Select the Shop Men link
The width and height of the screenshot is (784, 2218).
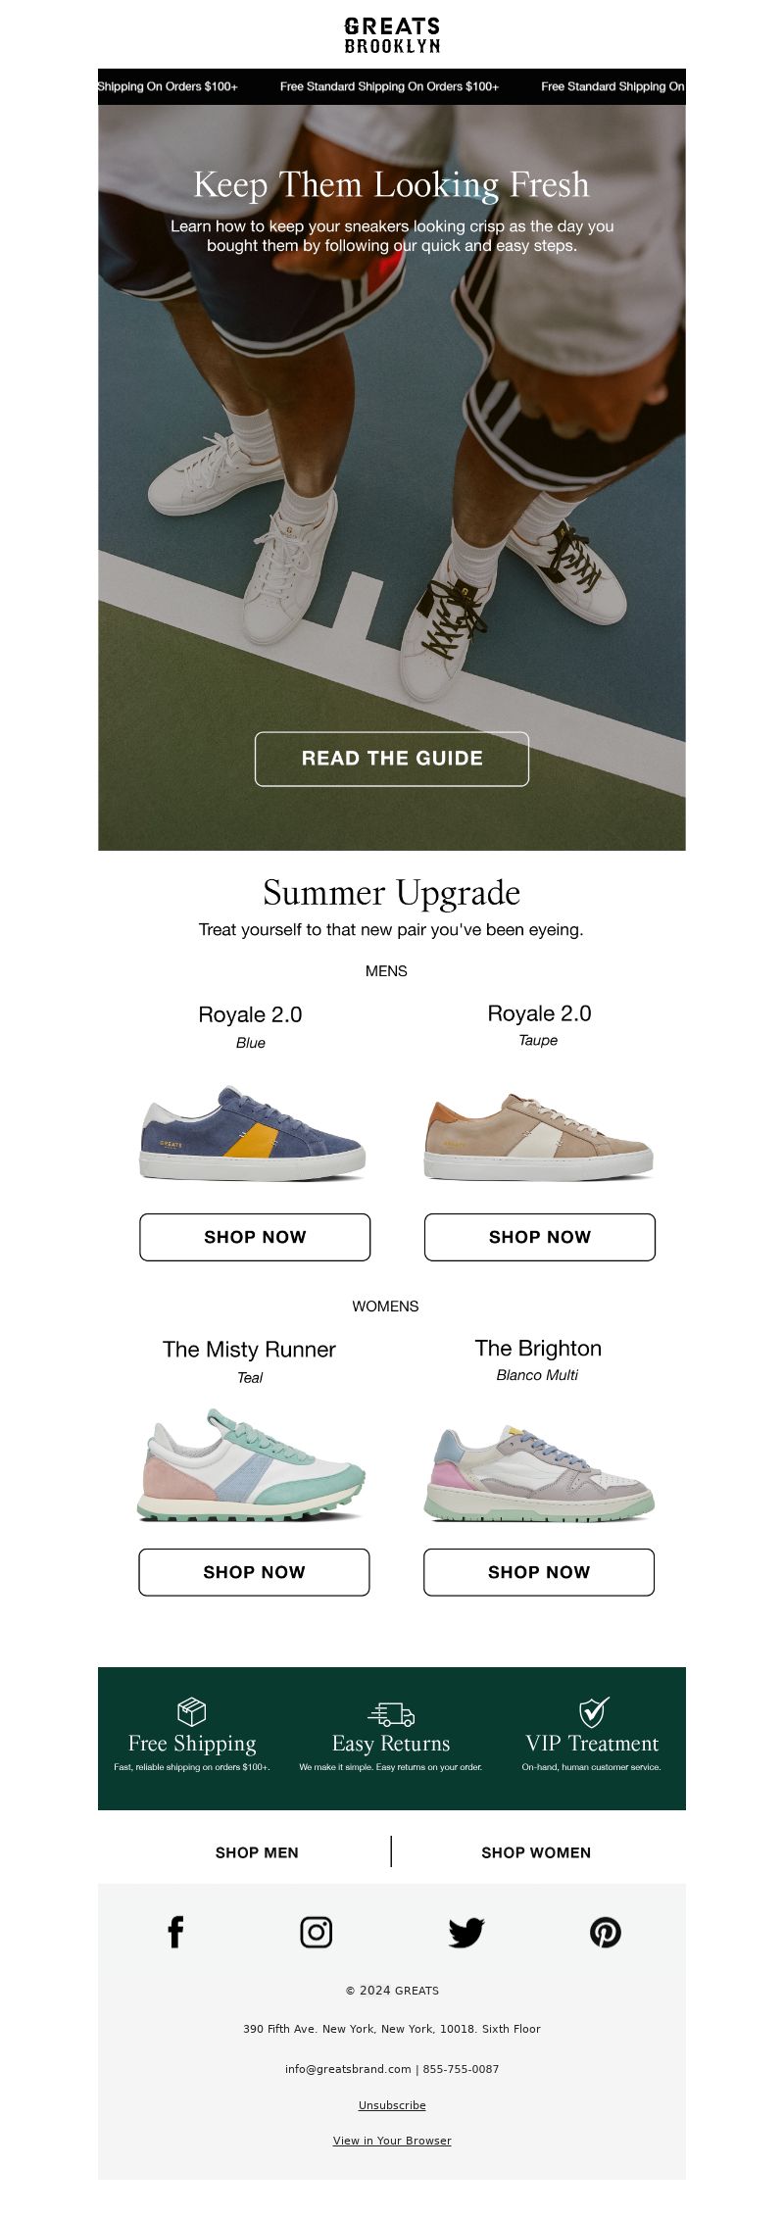[x=257, y=1852]
